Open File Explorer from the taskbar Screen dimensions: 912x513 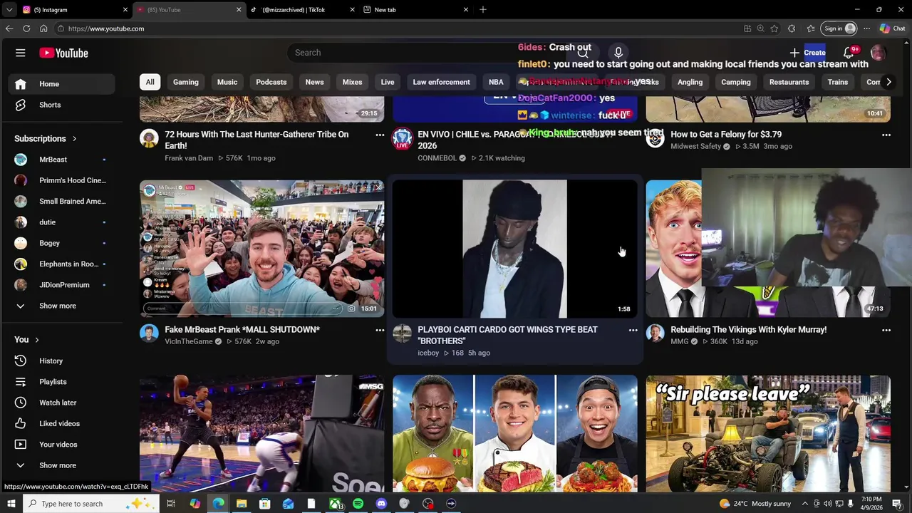click(x=242, y=504)
